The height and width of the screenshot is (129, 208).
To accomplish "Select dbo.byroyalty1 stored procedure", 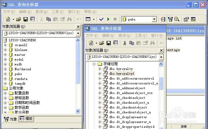I will [x=122, y=74].
